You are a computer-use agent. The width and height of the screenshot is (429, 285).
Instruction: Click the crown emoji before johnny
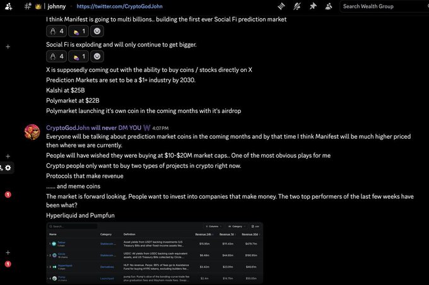pyautogui.click(x=38, y=6)
